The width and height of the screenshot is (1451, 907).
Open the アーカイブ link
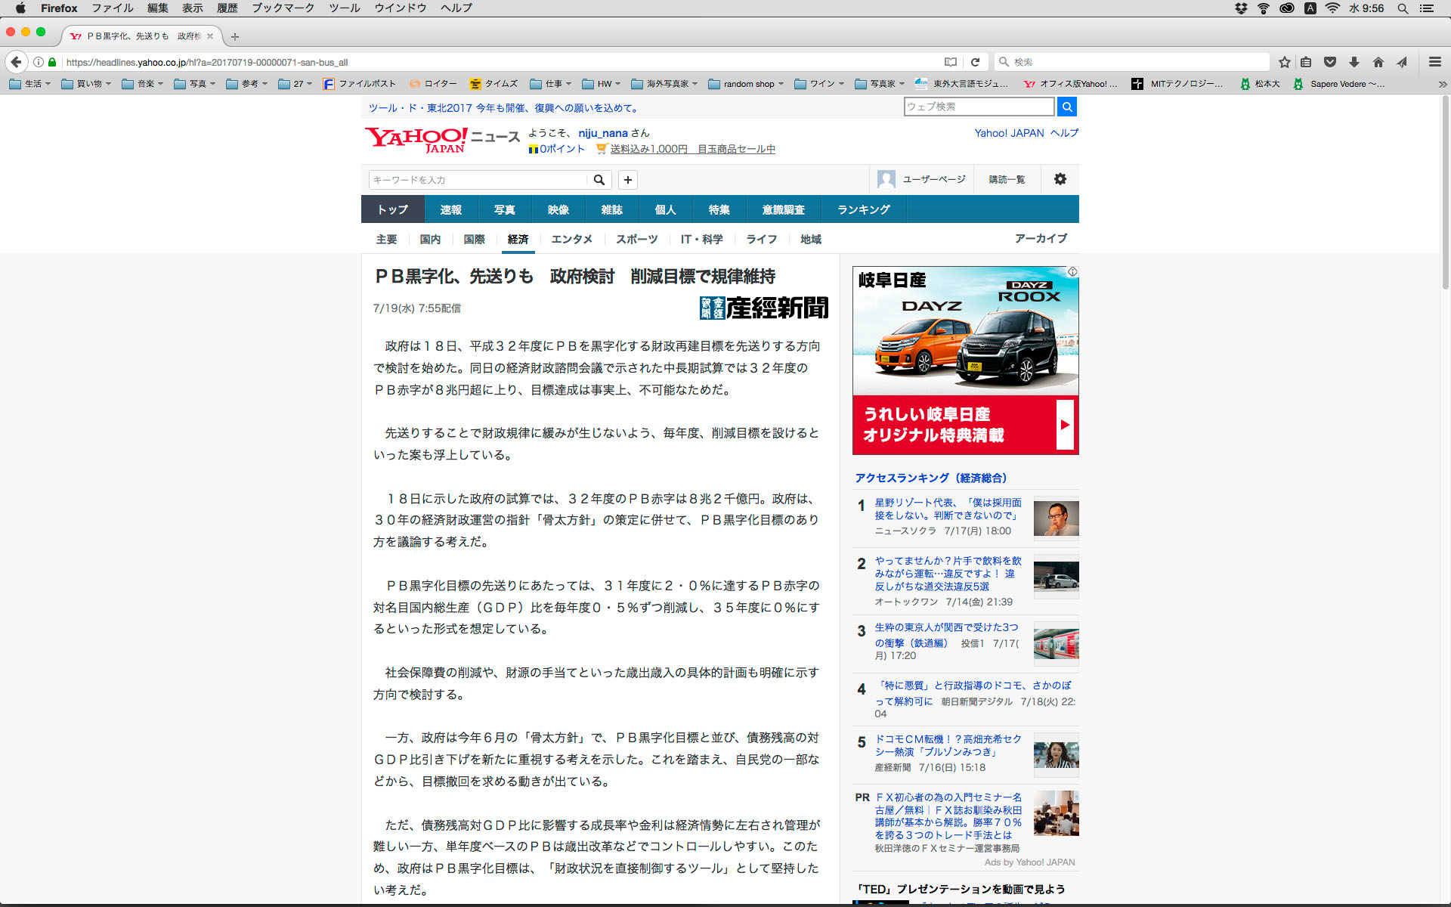(x=1041, y=238)
